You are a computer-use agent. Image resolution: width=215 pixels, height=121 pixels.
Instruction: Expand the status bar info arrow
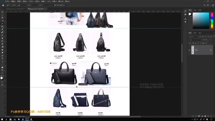pos(30,117)
